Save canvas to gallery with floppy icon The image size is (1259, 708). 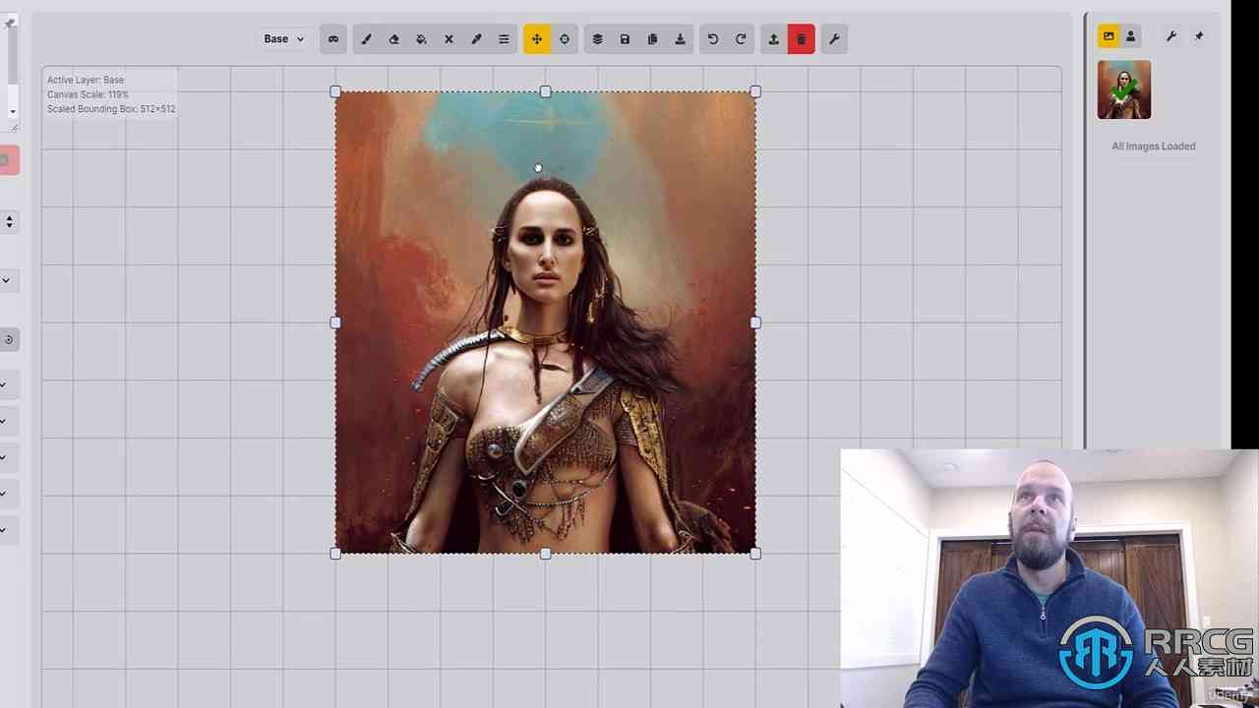click(625, 39)
